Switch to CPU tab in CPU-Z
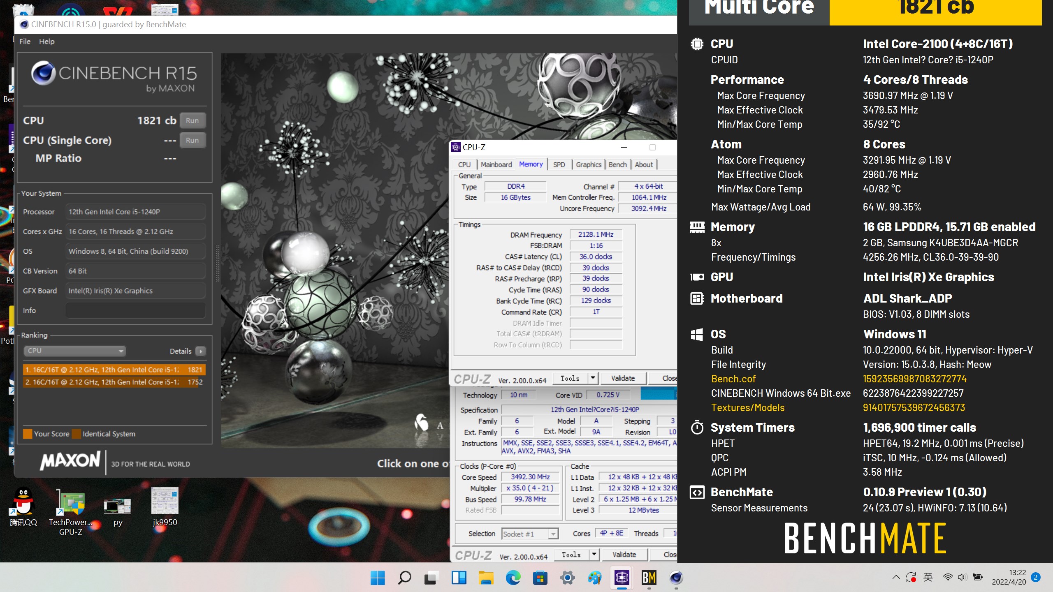1053x592 pixels. [x=464, y=164]
